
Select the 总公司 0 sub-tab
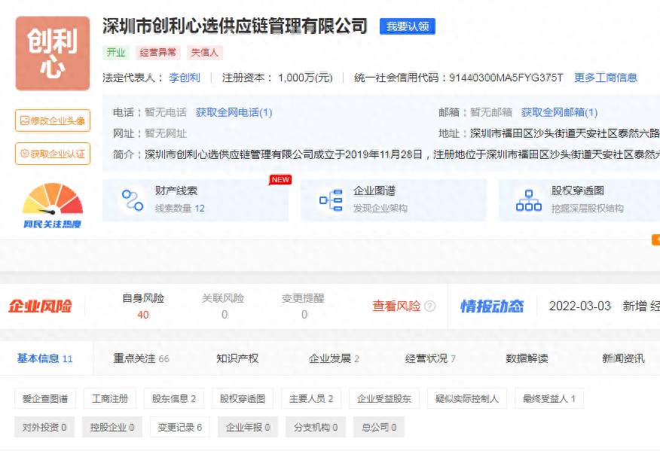click(379, 427)
